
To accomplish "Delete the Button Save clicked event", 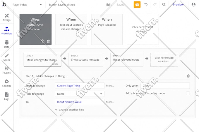I will (48, 41).
